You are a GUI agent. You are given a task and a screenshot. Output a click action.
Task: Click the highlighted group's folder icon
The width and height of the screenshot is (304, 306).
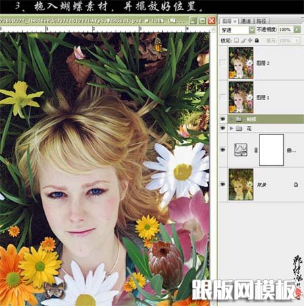239,119
